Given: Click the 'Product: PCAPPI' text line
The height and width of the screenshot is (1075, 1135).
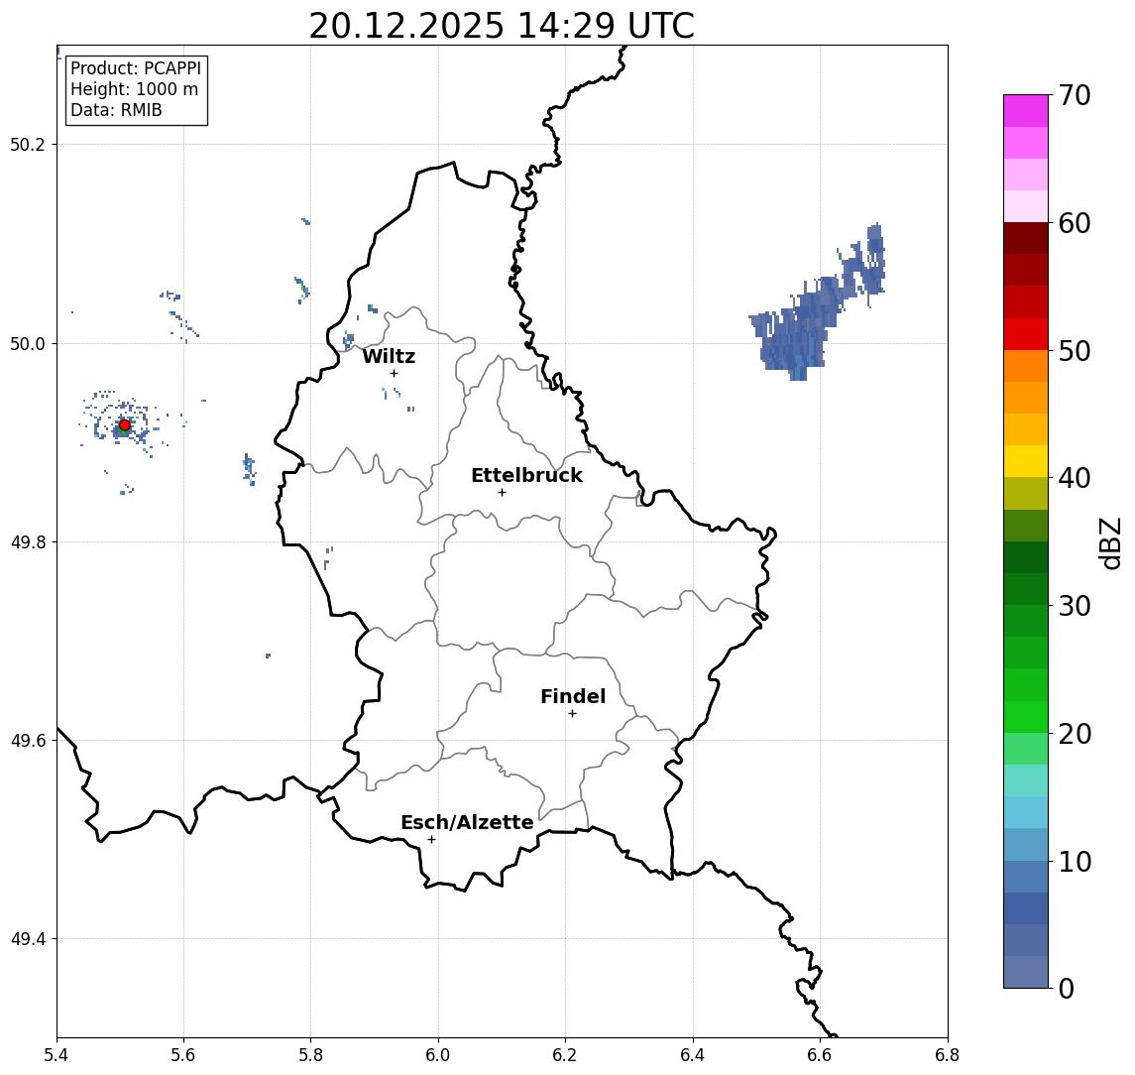Looking at the screenshot, I should coord(136,68).
